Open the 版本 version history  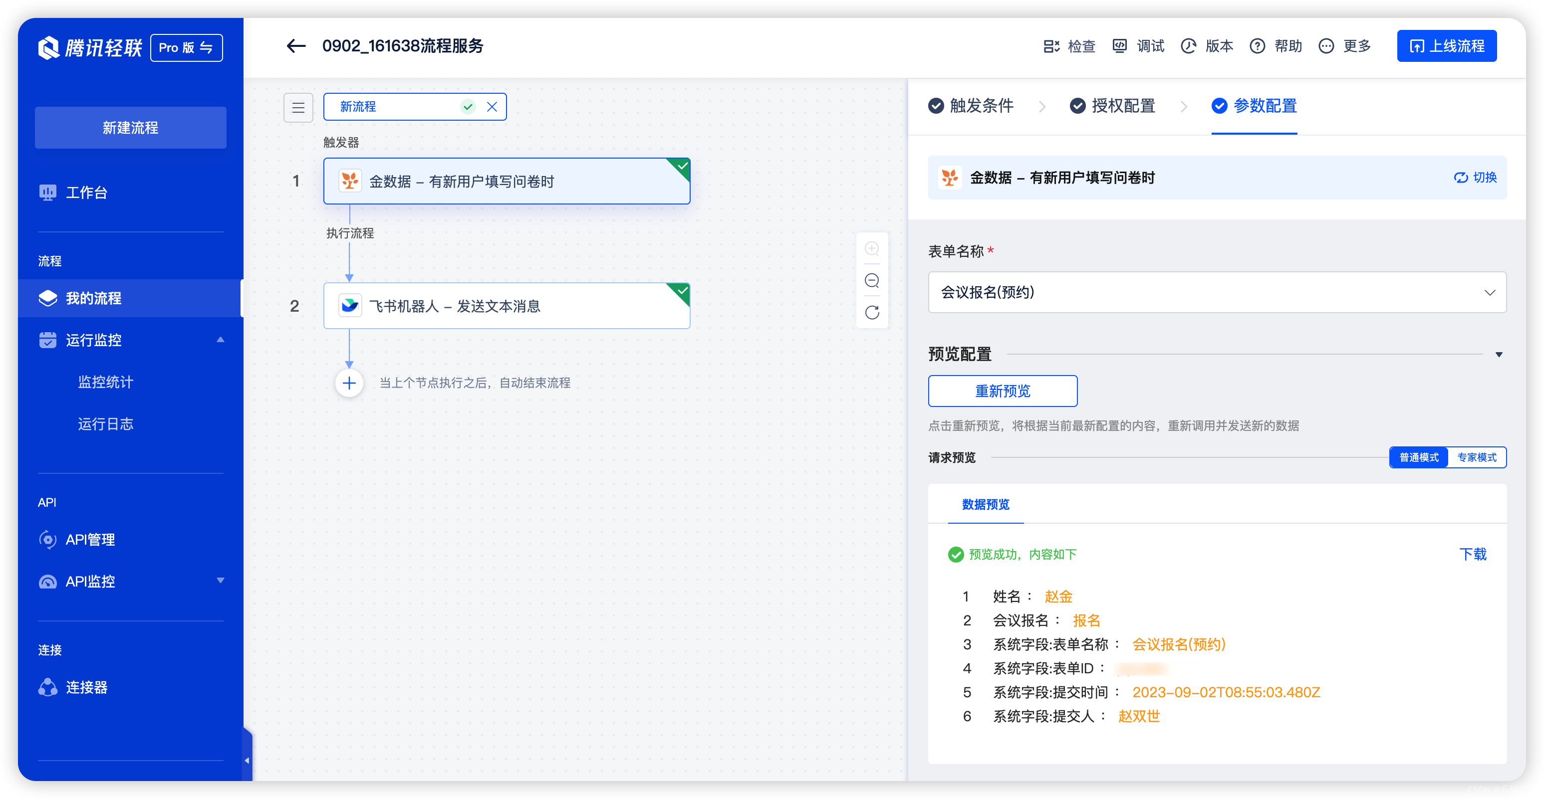tap(1207, 46)
